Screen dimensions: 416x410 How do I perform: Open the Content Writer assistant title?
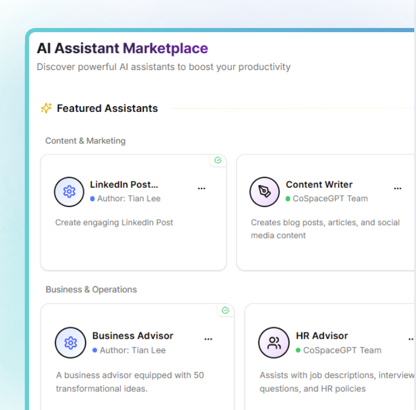tap(319, 184)
